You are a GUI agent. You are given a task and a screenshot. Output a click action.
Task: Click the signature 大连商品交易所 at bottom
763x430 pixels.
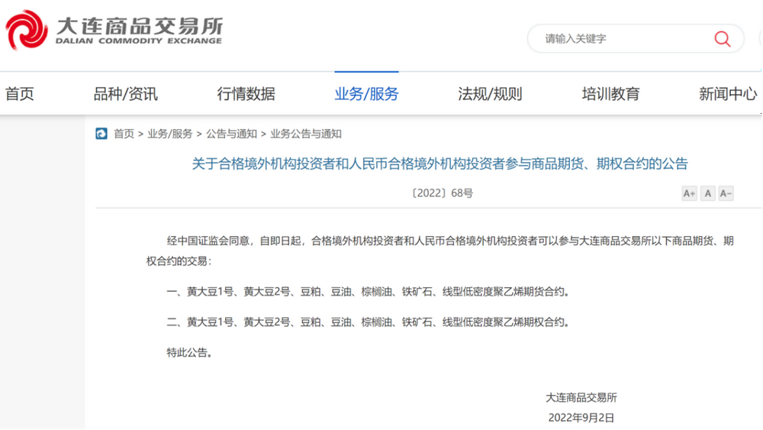point(581,397)
